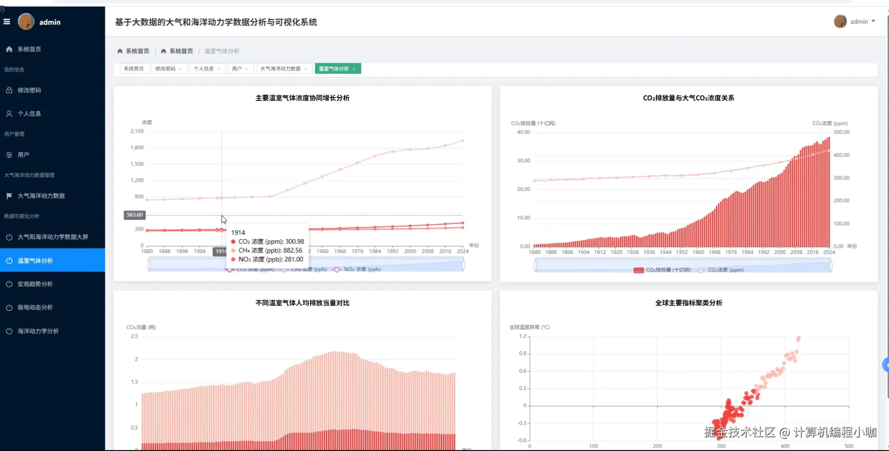Open the 系统首页 tab
Image resolution: width=889 pixels, height=451 pixels.
(x=134, y=69)
